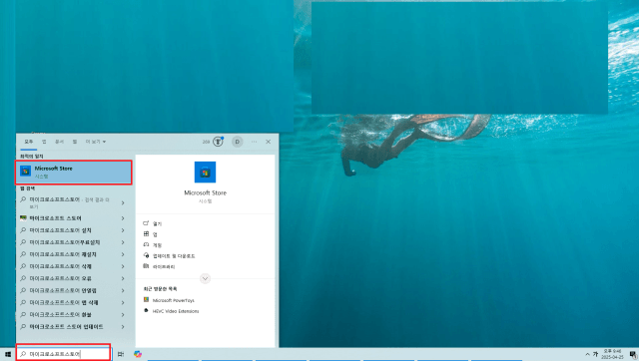The height and width of the screenshot is (361, 639).
Task: Launch Copilot from the taskbar
Action: click(138, 354)
